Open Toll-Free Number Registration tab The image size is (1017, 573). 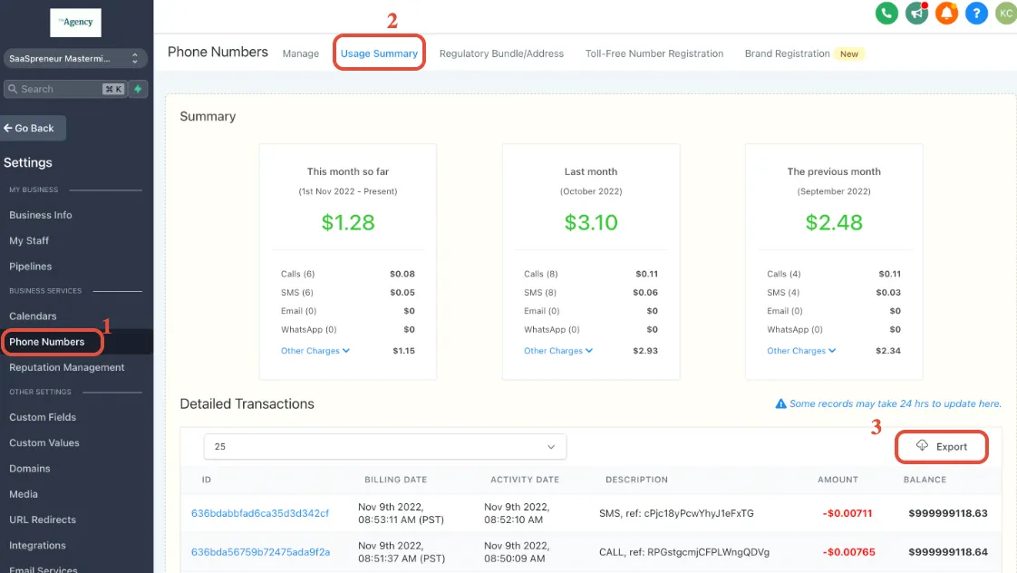click(x=654, y=53)
